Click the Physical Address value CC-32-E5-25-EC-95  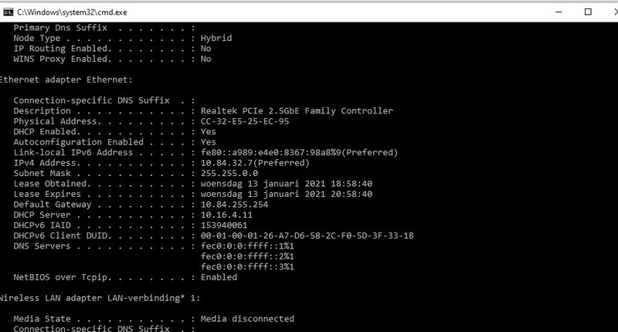[245, 121]
